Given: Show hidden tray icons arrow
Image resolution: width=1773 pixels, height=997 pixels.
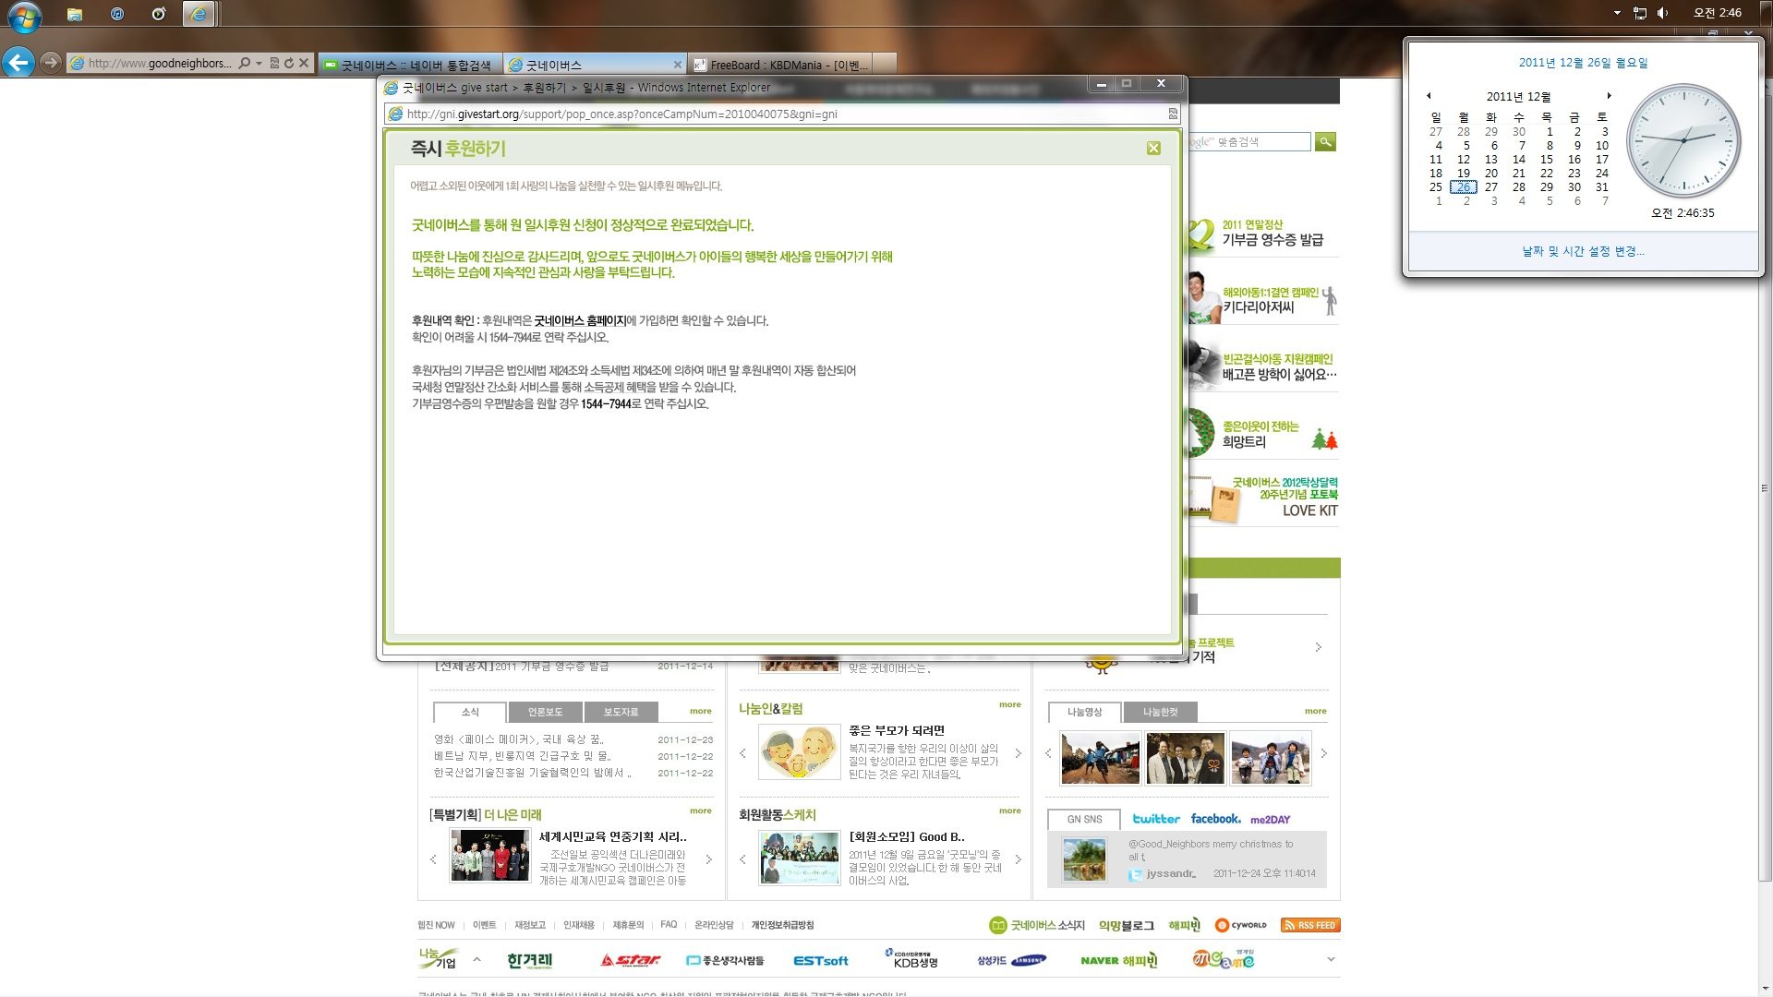Looking at the screenshot, I should [1617, 13].
